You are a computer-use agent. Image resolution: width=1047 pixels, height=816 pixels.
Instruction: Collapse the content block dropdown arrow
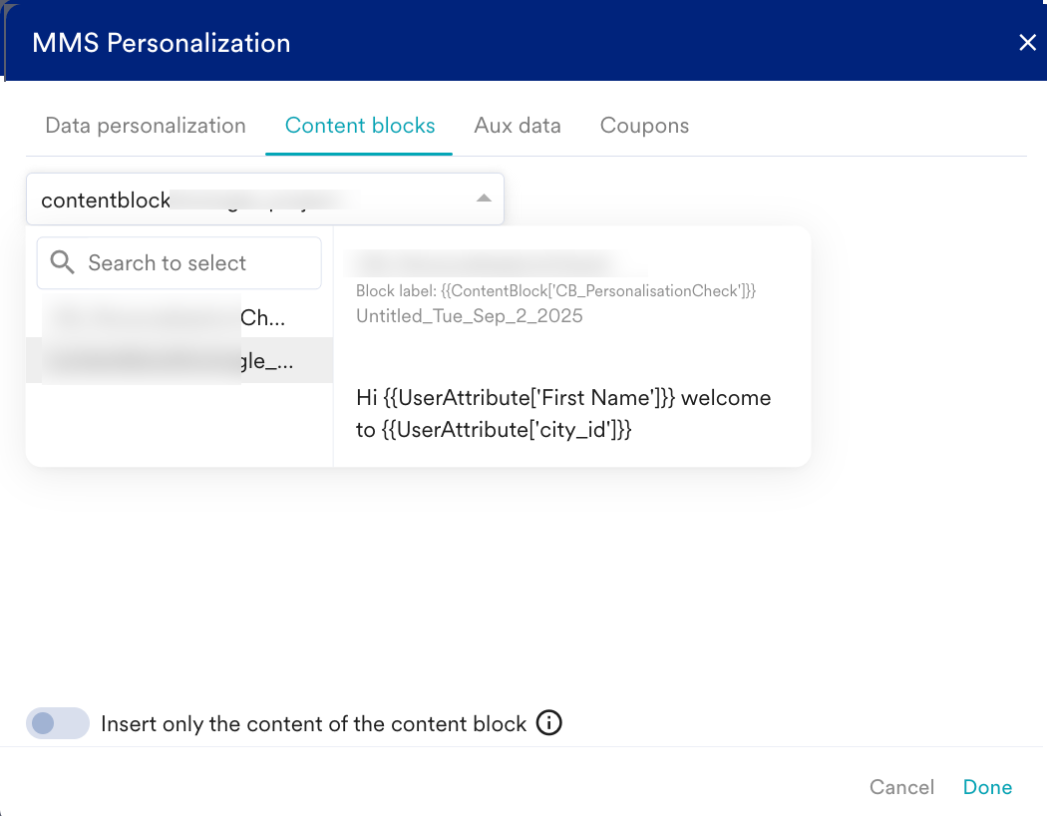(484, 199)
